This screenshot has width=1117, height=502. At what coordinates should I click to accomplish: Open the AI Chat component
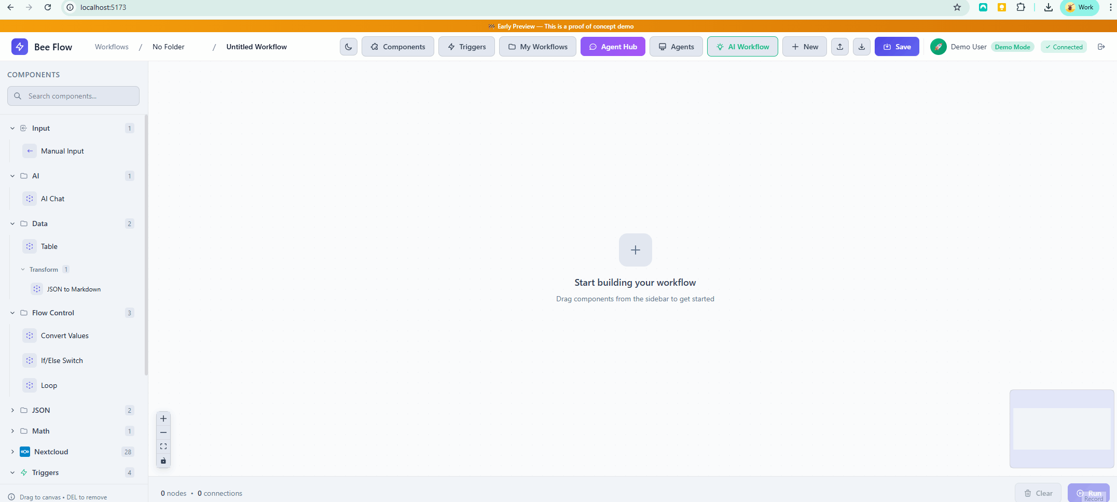tap(52, 198)
